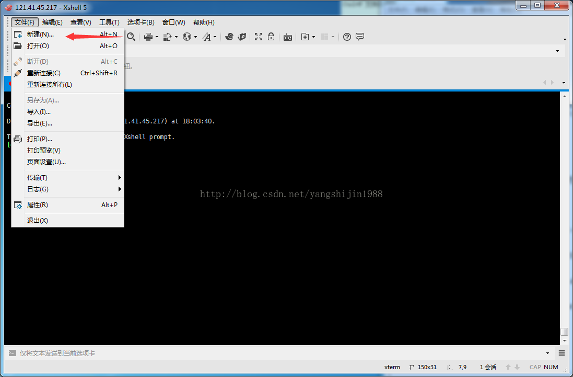Open the 帮助(H) menu
This screenshot has width=573, height=377.
click(204, 22)
